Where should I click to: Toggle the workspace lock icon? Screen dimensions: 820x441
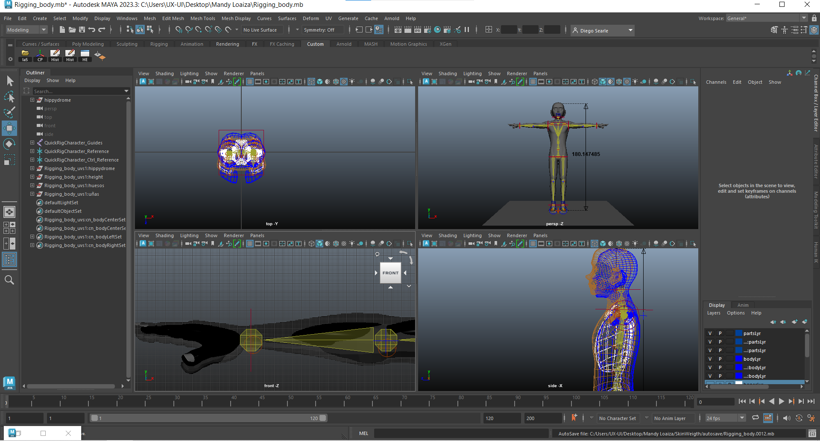coord(814,18)
